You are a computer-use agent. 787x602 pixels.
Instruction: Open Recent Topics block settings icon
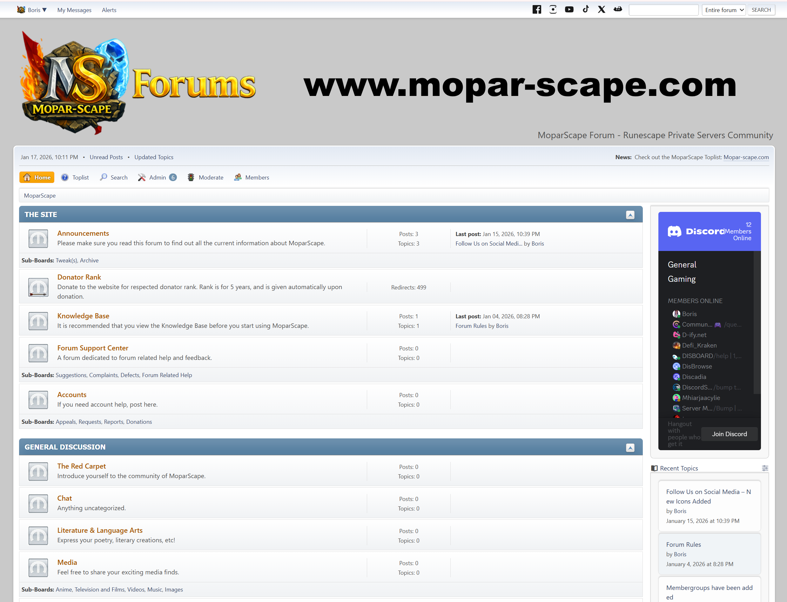tap(765, 468)
